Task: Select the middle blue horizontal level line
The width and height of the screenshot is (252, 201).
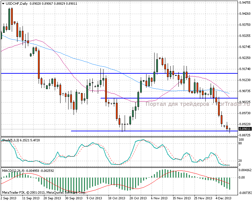Action: [x=168, y=98]
